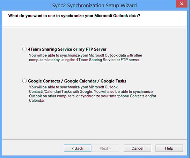Click the 'Google Contacts / Google Calendar / Google Tasks' label
Image resolution: width=190 pixels, height=158 pixels.
(x=77, y=81)
